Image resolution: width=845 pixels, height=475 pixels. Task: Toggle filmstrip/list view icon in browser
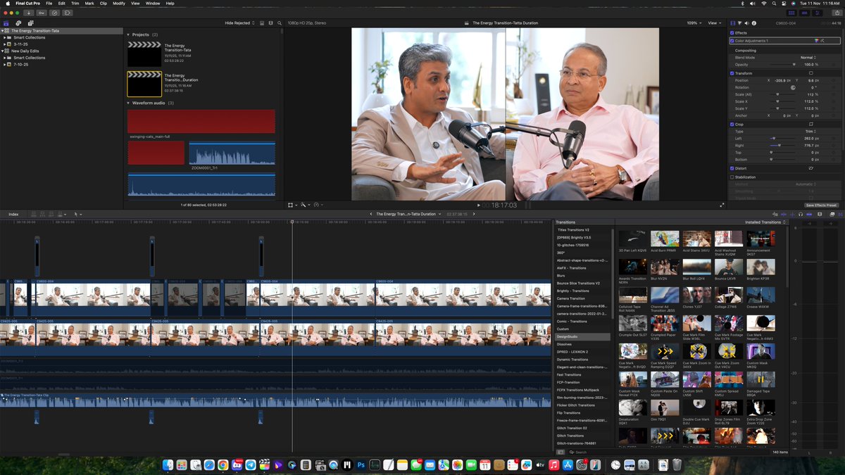click(262, 23)
